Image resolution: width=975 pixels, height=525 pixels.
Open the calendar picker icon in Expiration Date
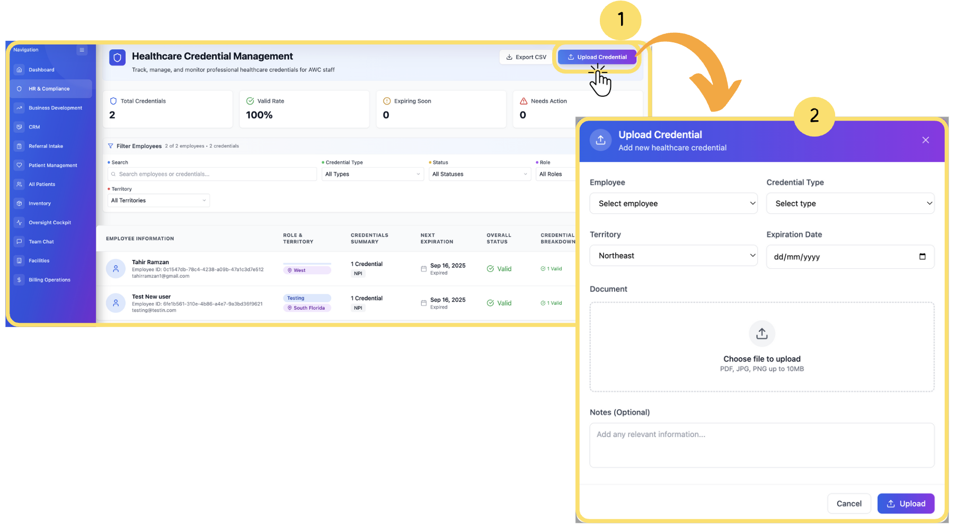tap(922, 257)
